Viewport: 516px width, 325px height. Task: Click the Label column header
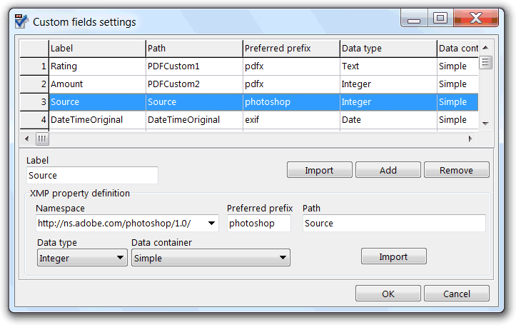tap(97, 49)
